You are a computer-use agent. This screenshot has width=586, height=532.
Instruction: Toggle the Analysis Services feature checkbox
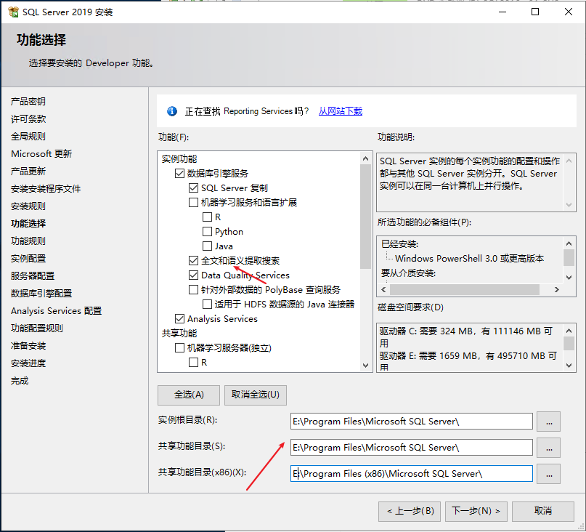click(180, 319)
